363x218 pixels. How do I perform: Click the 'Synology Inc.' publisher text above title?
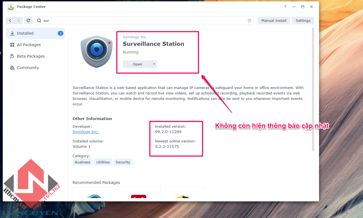135,37
